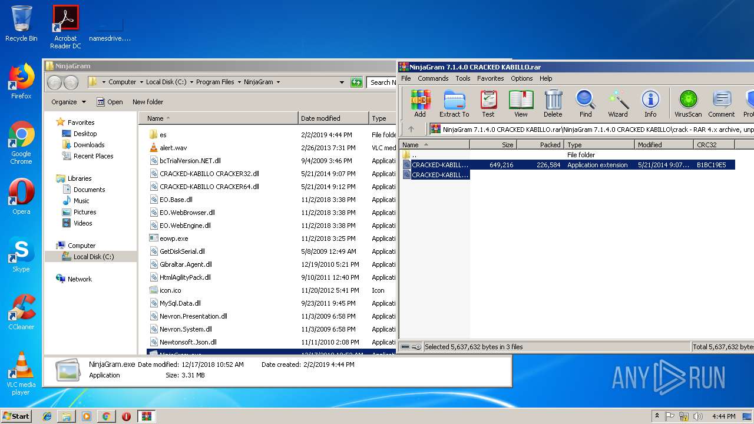Expand address bar history dropdown

click(x=342, y=82)
